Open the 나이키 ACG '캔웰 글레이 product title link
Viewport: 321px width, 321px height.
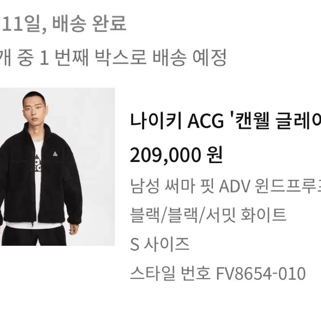(225, 121)
